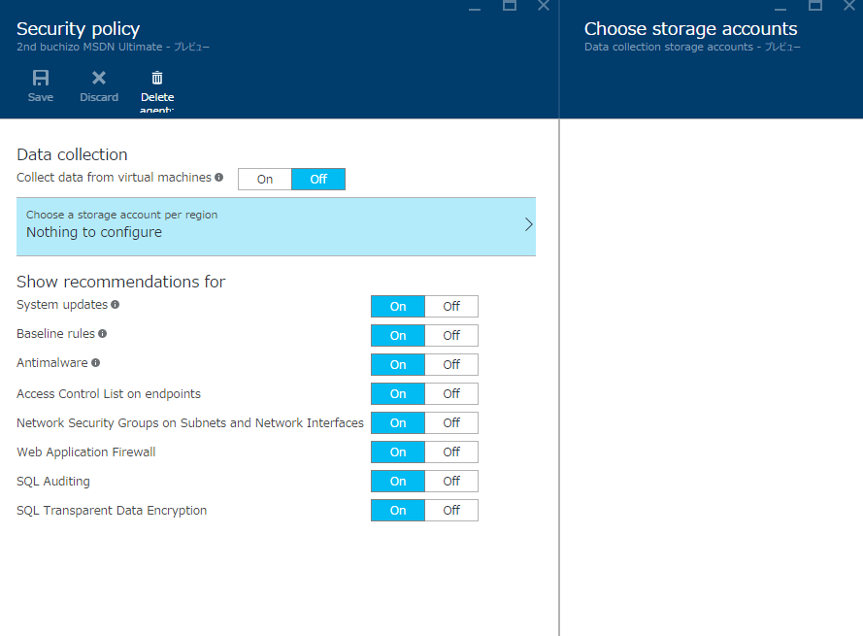
Task: Turn Off Baseline rules recommendations
Action: pyautogui.click(x=451, y=335)
